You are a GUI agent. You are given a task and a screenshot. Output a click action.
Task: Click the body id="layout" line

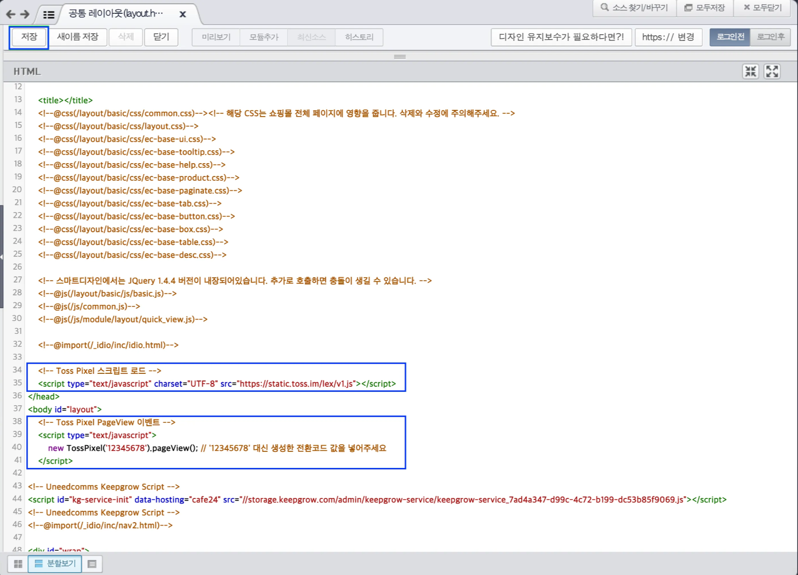pos(65,409)
